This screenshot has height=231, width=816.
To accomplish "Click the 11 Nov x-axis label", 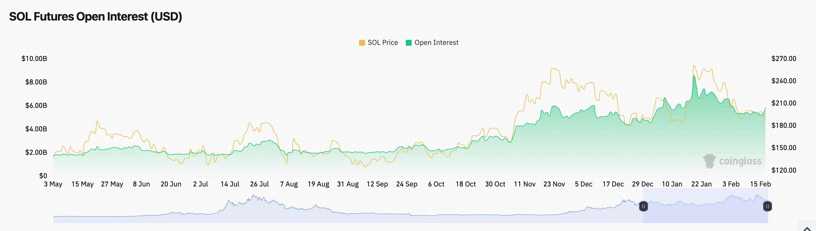I will 525,184.
